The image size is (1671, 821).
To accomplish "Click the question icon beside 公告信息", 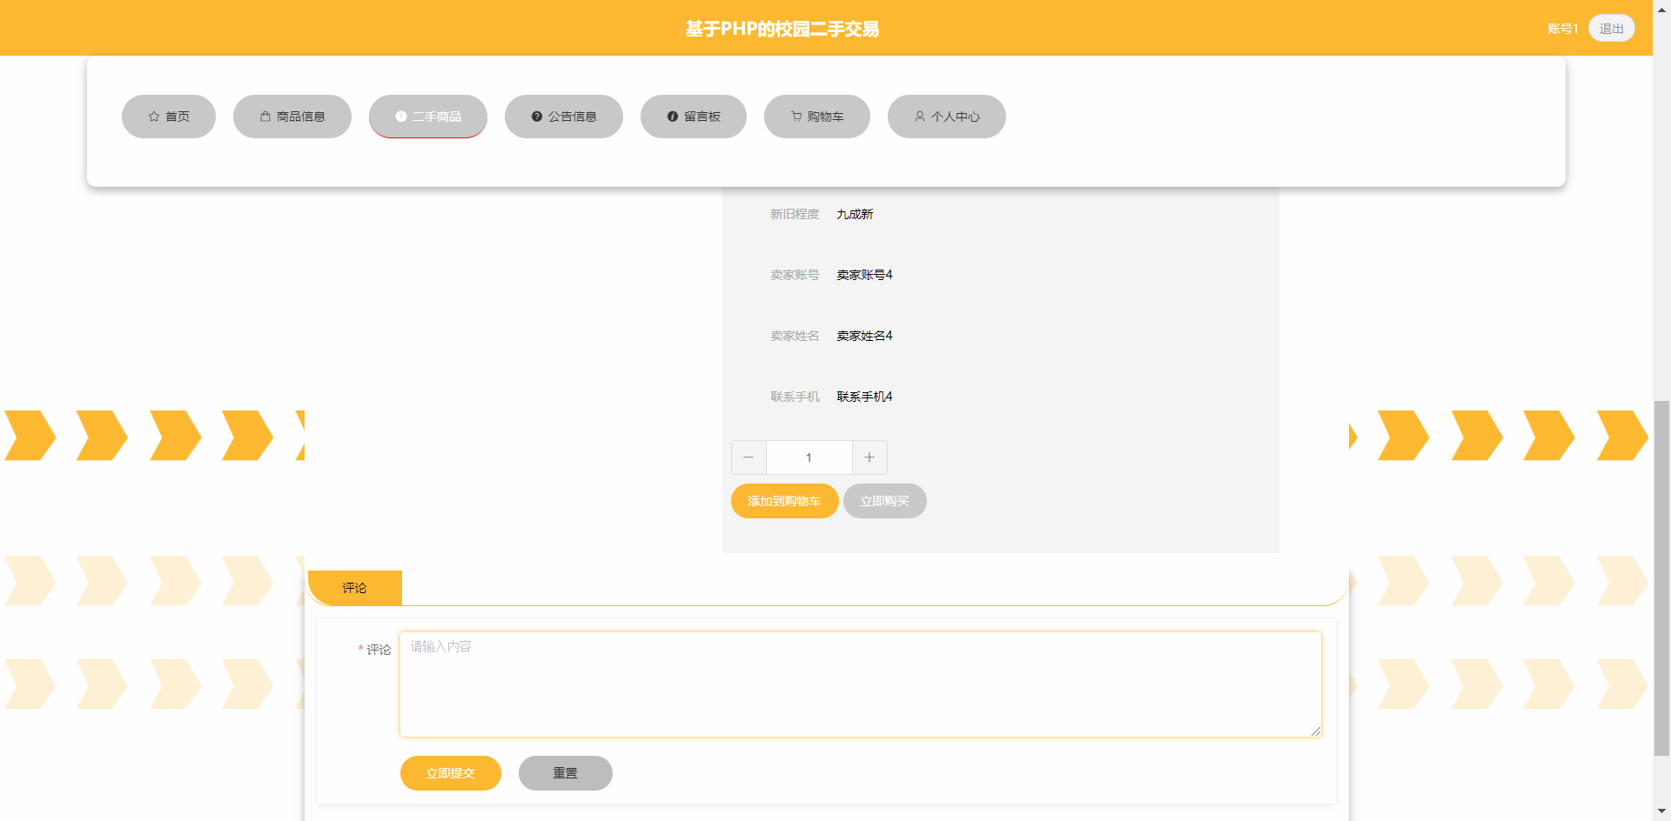I will [537, 117].
